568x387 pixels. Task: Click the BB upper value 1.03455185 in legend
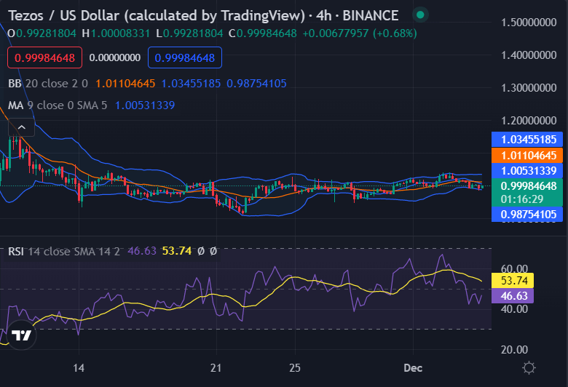point(191,84)
